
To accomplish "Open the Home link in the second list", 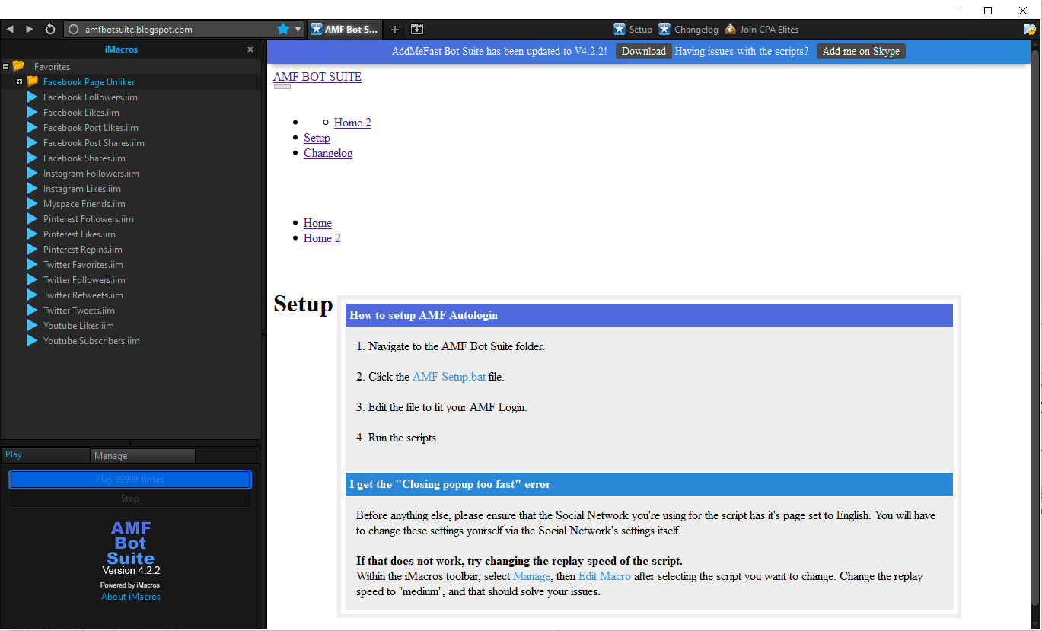I will point(317,223).
